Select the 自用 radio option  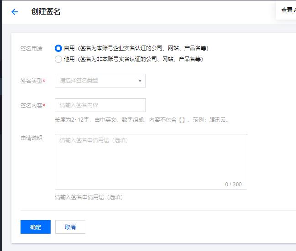click(x=58, y=48)
